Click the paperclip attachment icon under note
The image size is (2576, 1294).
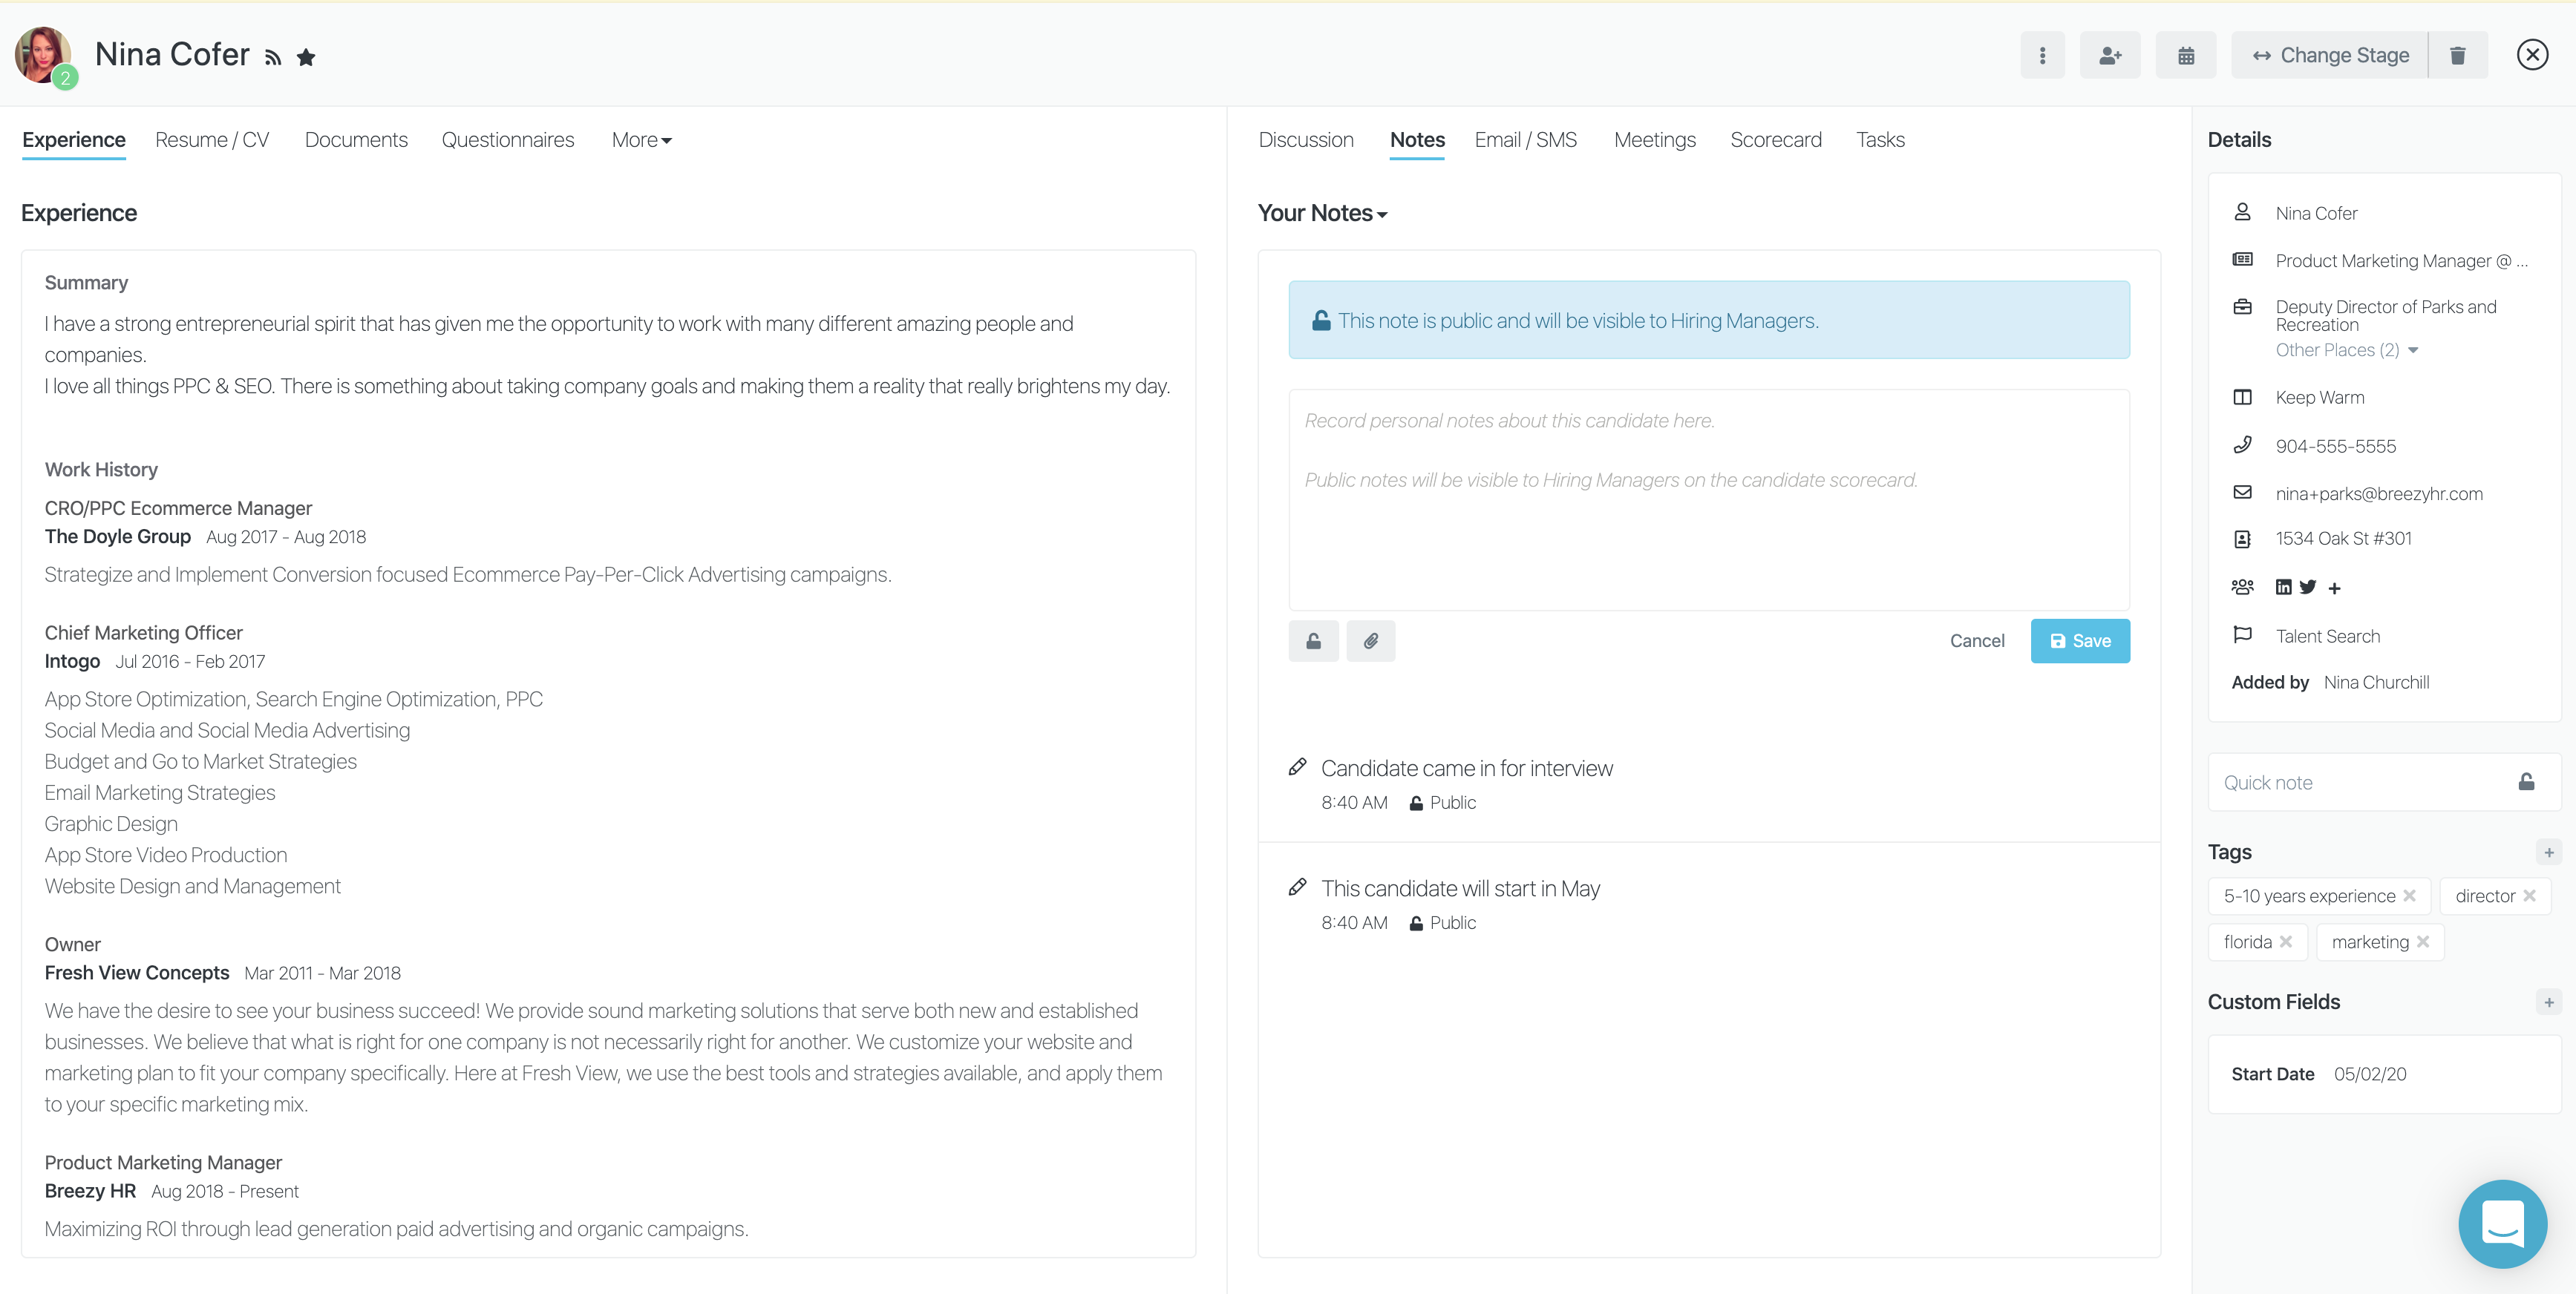pos(1370,640)
